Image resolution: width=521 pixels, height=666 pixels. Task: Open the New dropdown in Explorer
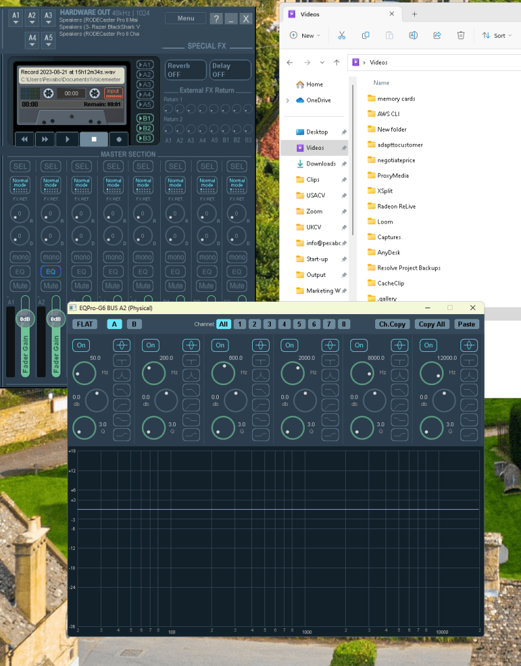tap(305, 36)
